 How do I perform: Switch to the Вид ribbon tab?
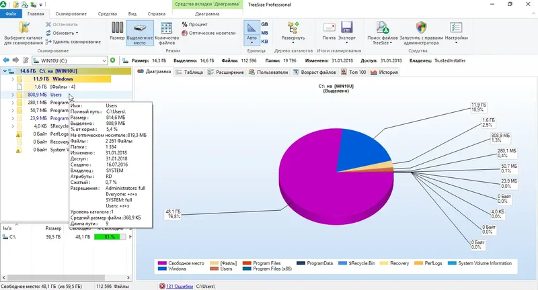tap(132, 13)
